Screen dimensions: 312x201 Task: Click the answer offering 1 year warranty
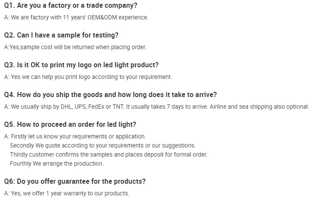point(67,193)
